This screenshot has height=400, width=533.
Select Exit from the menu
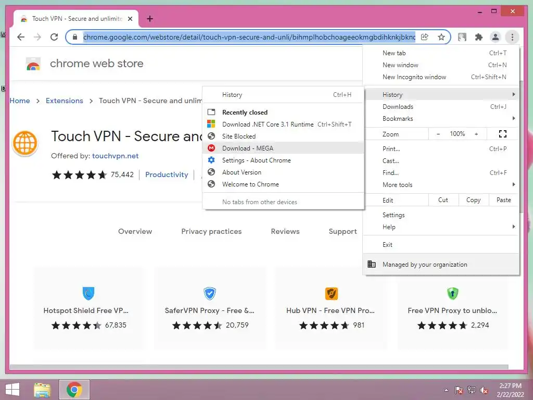click(x=441, y=245)
